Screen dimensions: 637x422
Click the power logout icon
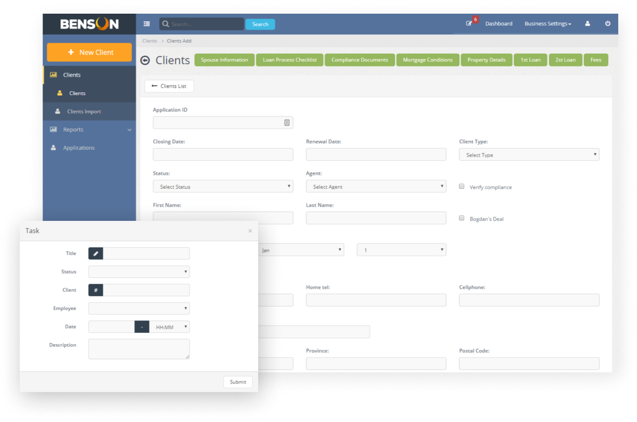coord(608,23)
